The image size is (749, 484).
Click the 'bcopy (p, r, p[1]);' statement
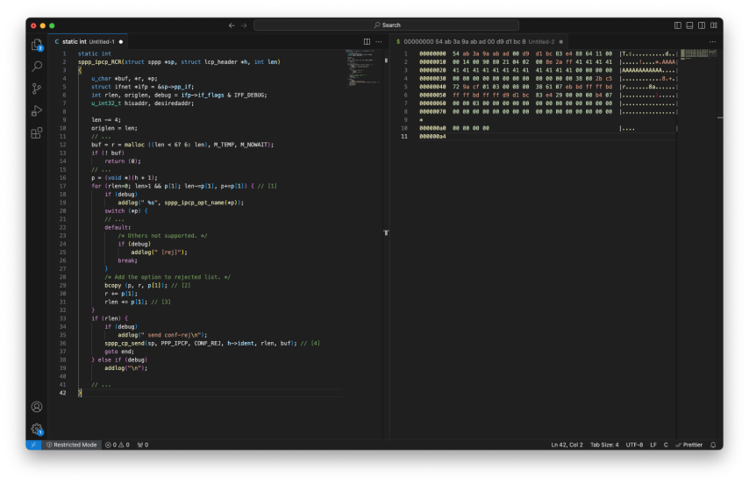[136, 286]
